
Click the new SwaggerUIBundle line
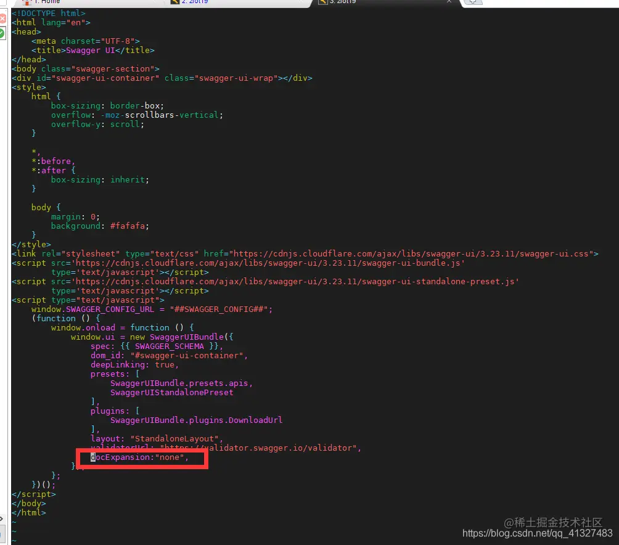(x=152, y=337)
